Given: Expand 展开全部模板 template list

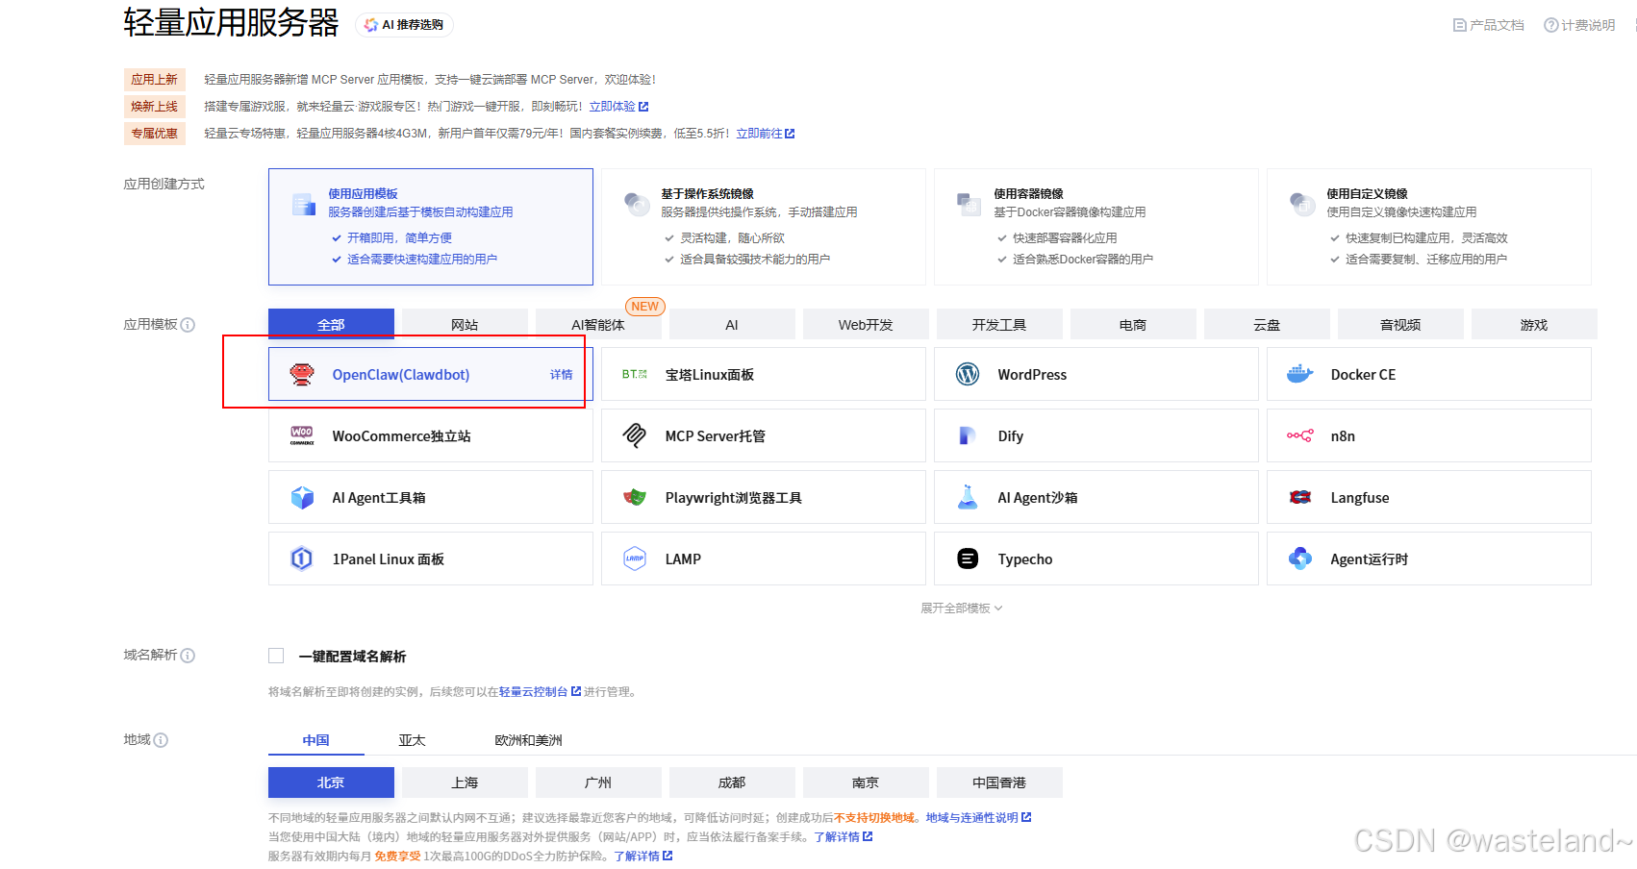Looking at the screenshot, I should point(961,608).
